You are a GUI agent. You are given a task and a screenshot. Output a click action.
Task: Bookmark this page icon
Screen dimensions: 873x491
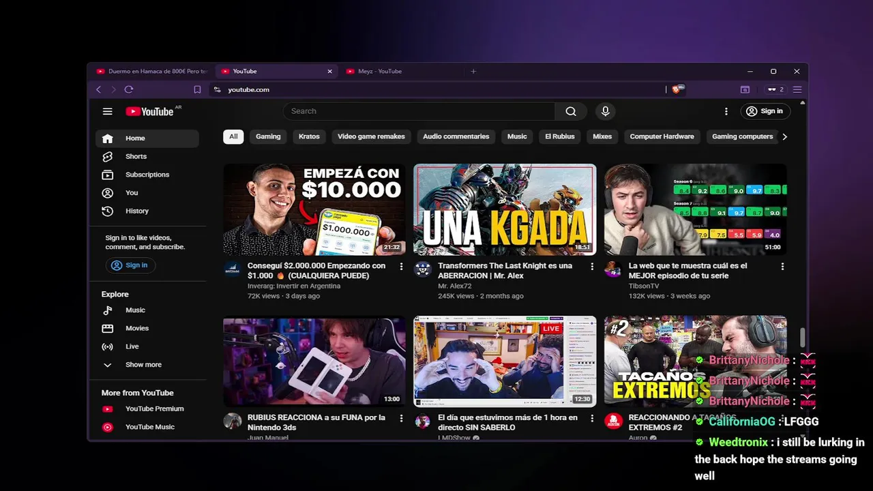coord(197,89)
